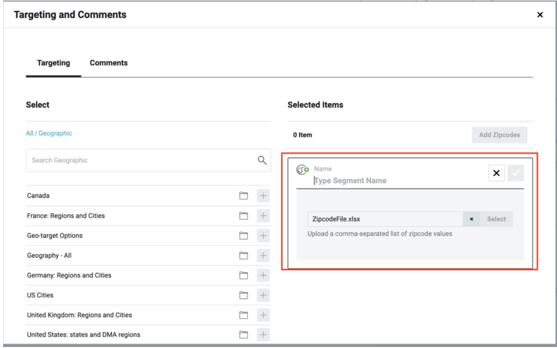Add Germany: Regions and Cities with plus icon
The height and width of the screenshot is (348, 557).
263,275
